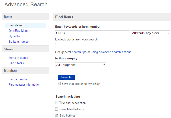Viewport: 171px width, 118px height.
Task: Click the Advanced Search page title
Action: 26,5
